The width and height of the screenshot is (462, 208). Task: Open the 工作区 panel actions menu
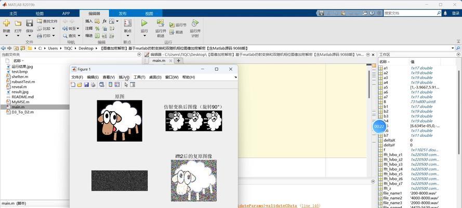pyautogui.click(x=458, y=55)
